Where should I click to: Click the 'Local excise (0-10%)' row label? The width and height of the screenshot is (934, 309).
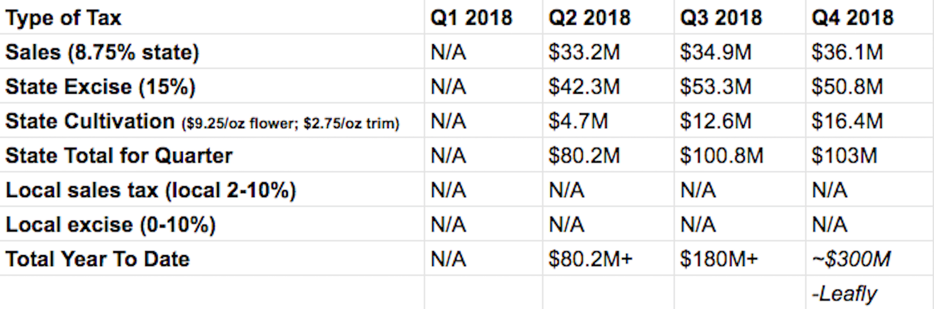click(110, 225)
